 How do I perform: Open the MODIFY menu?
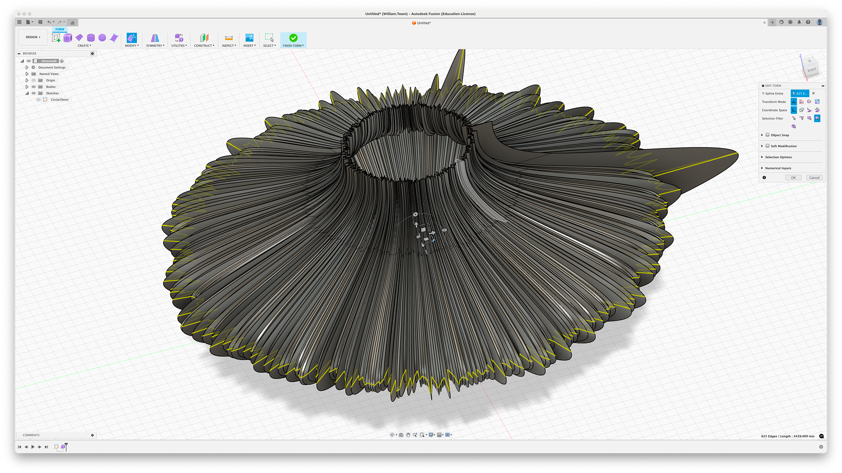pyautogui.click(x=132, y=46)
